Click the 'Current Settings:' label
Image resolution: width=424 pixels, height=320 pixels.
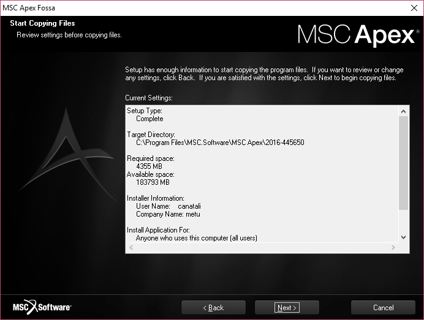point(149,98)
